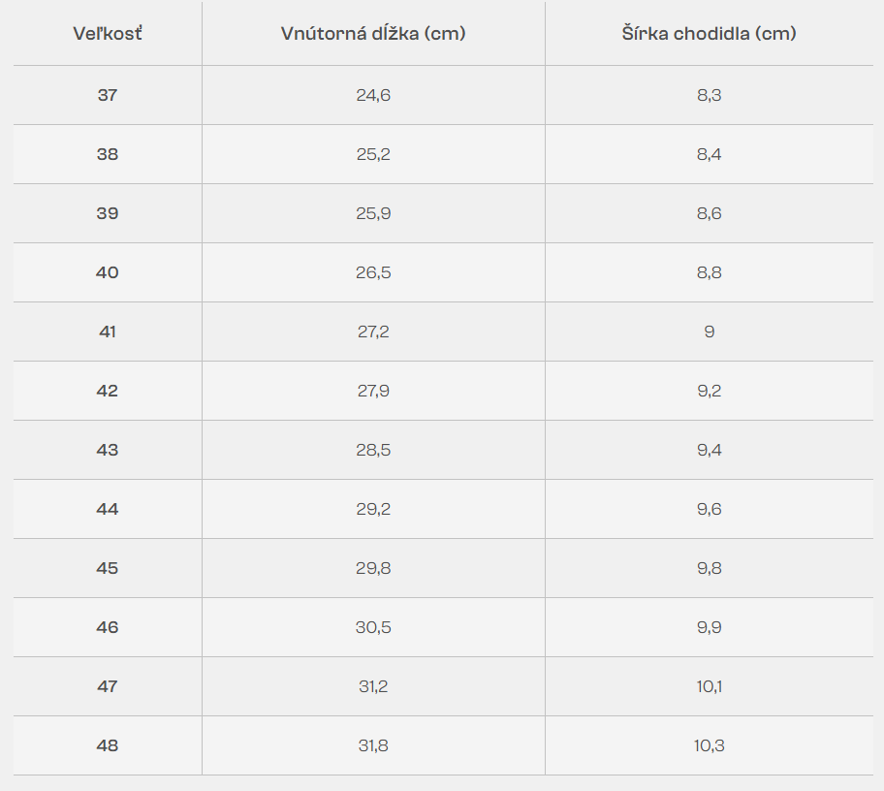Screen dimensions: 884x791
Task: Click inner length value 31,8
Action: point(373,745)
